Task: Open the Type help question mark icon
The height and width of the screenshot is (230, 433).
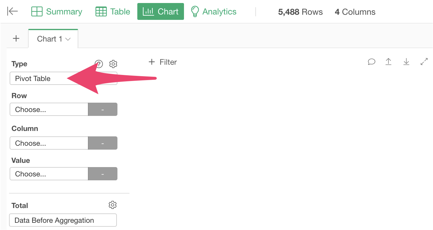Action: [x=99, y=64]
